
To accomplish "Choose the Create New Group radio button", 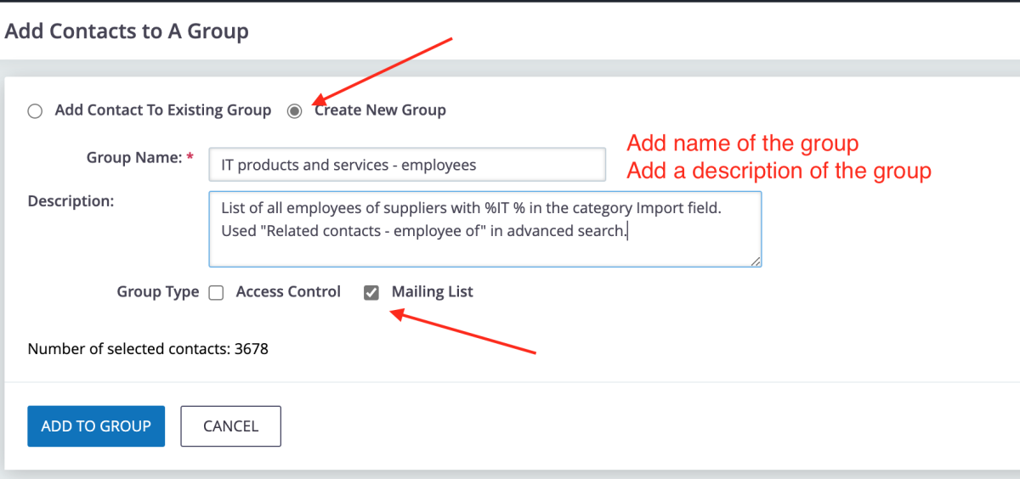I will tap(295, 110).
